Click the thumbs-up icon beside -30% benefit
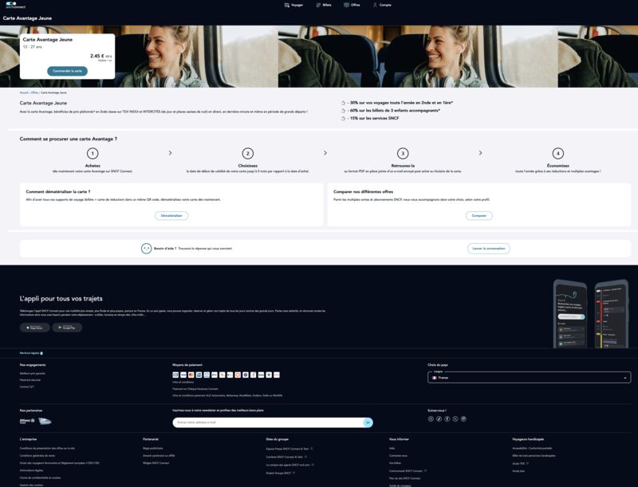Image resolution: width=638 pixels, height=487 pixels. point(343,103)
